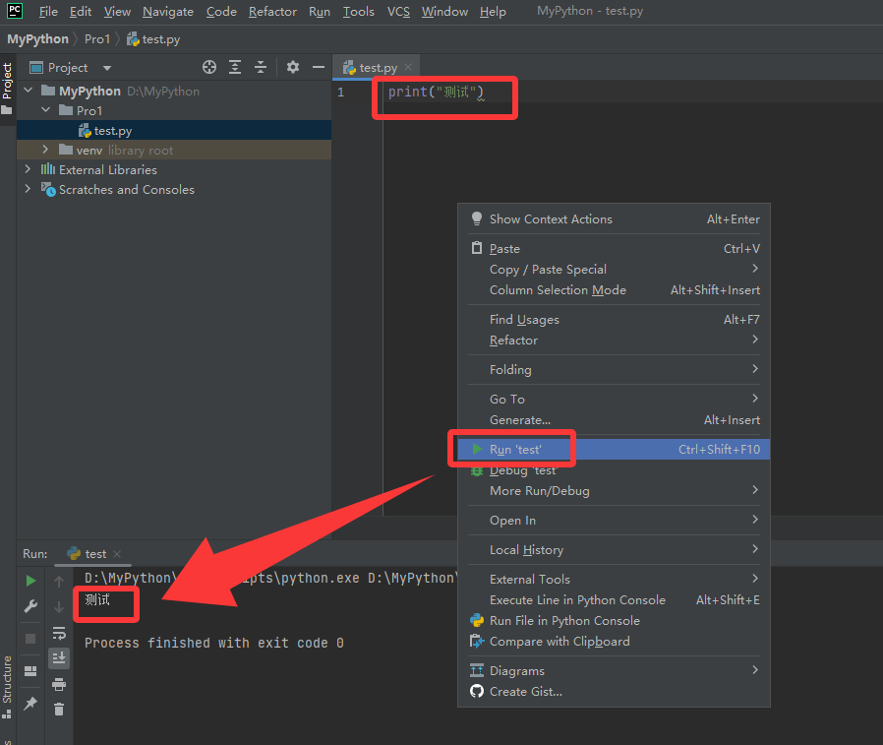Screen dimensions: 883x745
Task: Click the Expand All icon in Project toolbar
Action: [x=235, y=68]
